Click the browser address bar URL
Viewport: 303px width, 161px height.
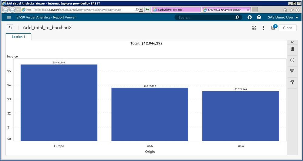74,10
